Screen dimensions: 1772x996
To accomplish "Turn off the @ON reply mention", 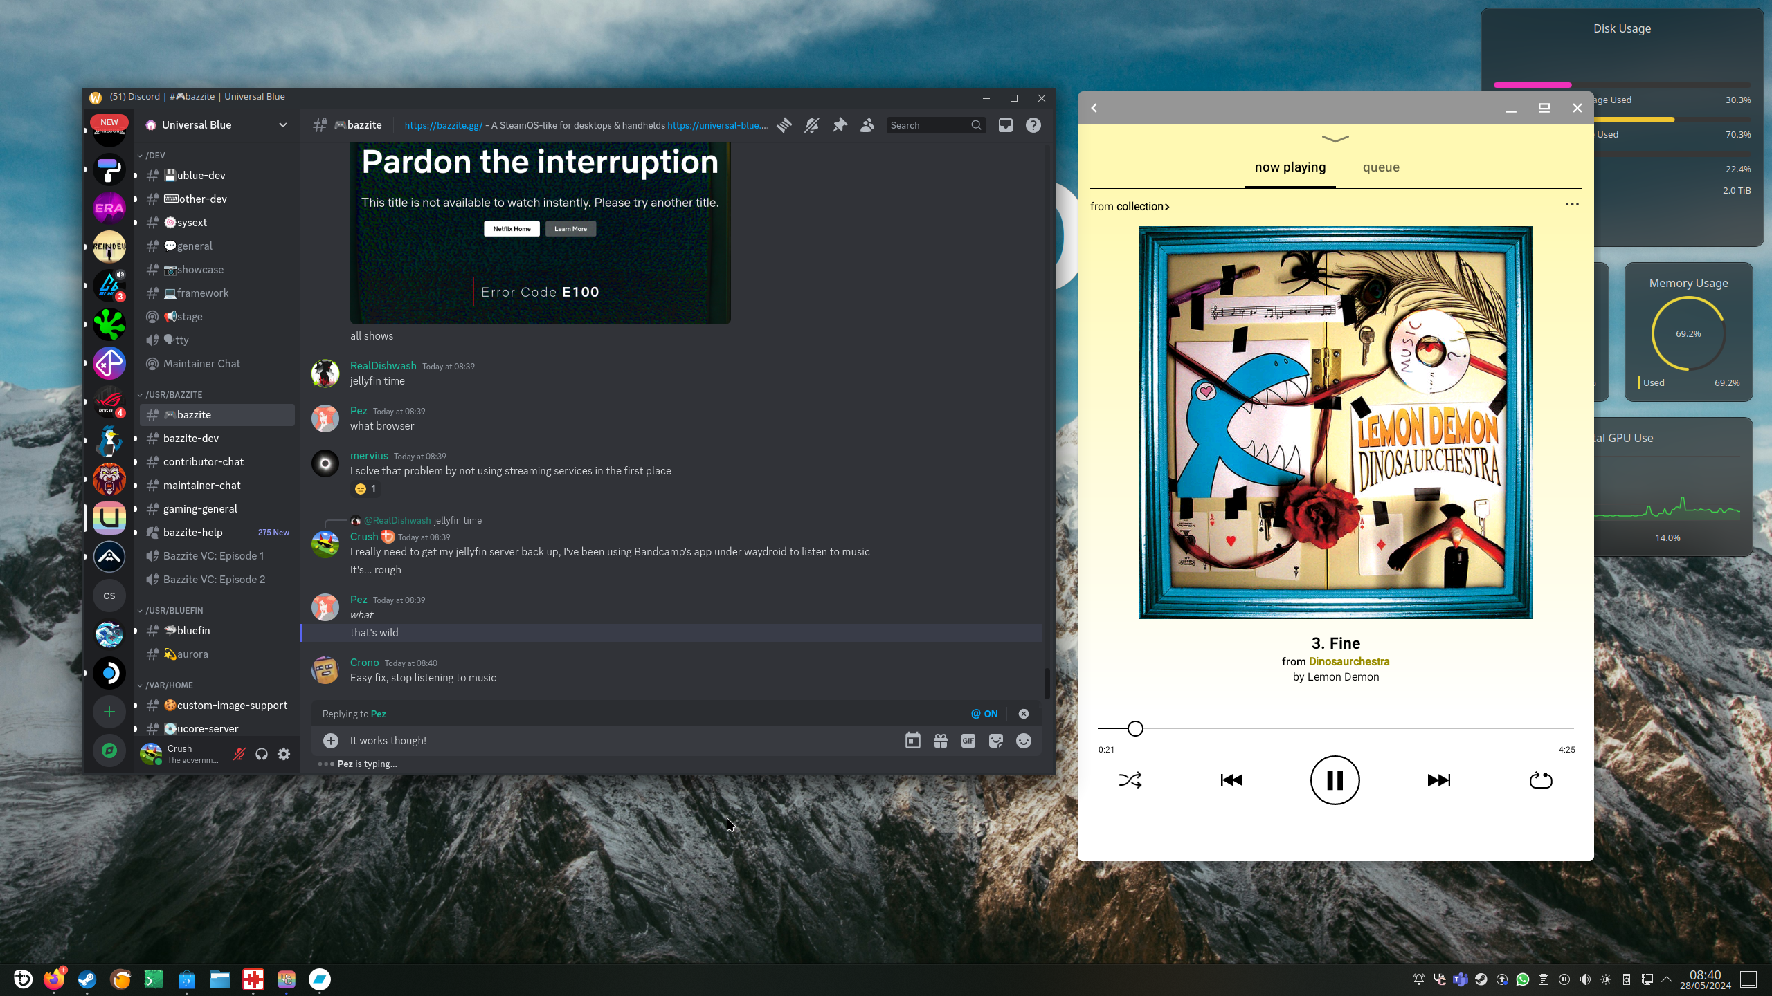I will (984, 713).
